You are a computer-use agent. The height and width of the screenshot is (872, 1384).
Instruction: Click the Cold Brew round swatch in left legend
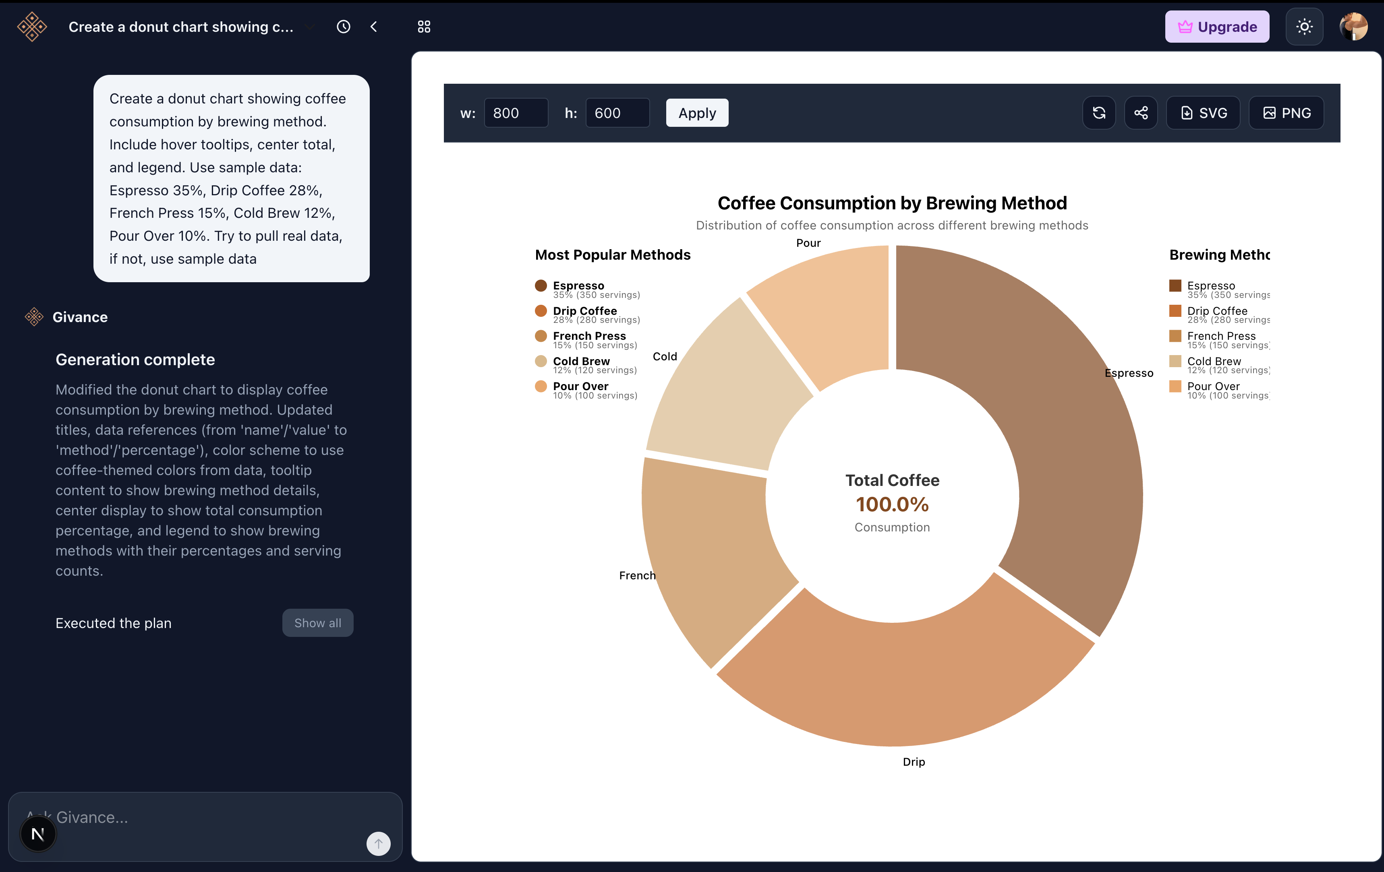(x=541, y=362)
